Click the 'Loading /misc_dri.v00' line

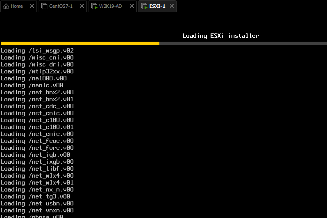[37, 64]
